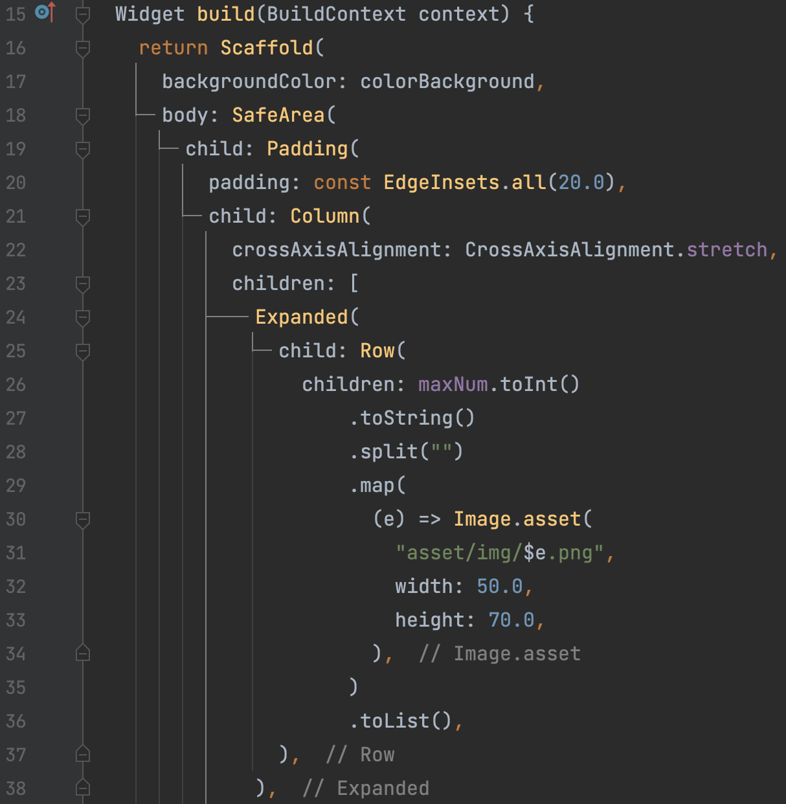Collapse the Row fold marker on line 25
This screenshot has height=804, width=786.
(x=83, y=351)
